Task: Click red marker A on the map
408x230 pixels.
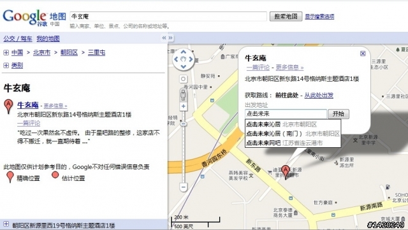Action: pyautogui.click(x=286, y=172)
